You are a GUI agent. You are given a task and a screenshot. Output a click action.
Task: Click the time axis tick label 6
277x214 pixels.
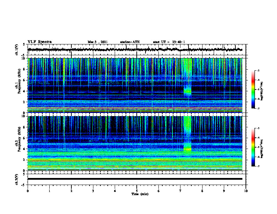tap(159, 191)
